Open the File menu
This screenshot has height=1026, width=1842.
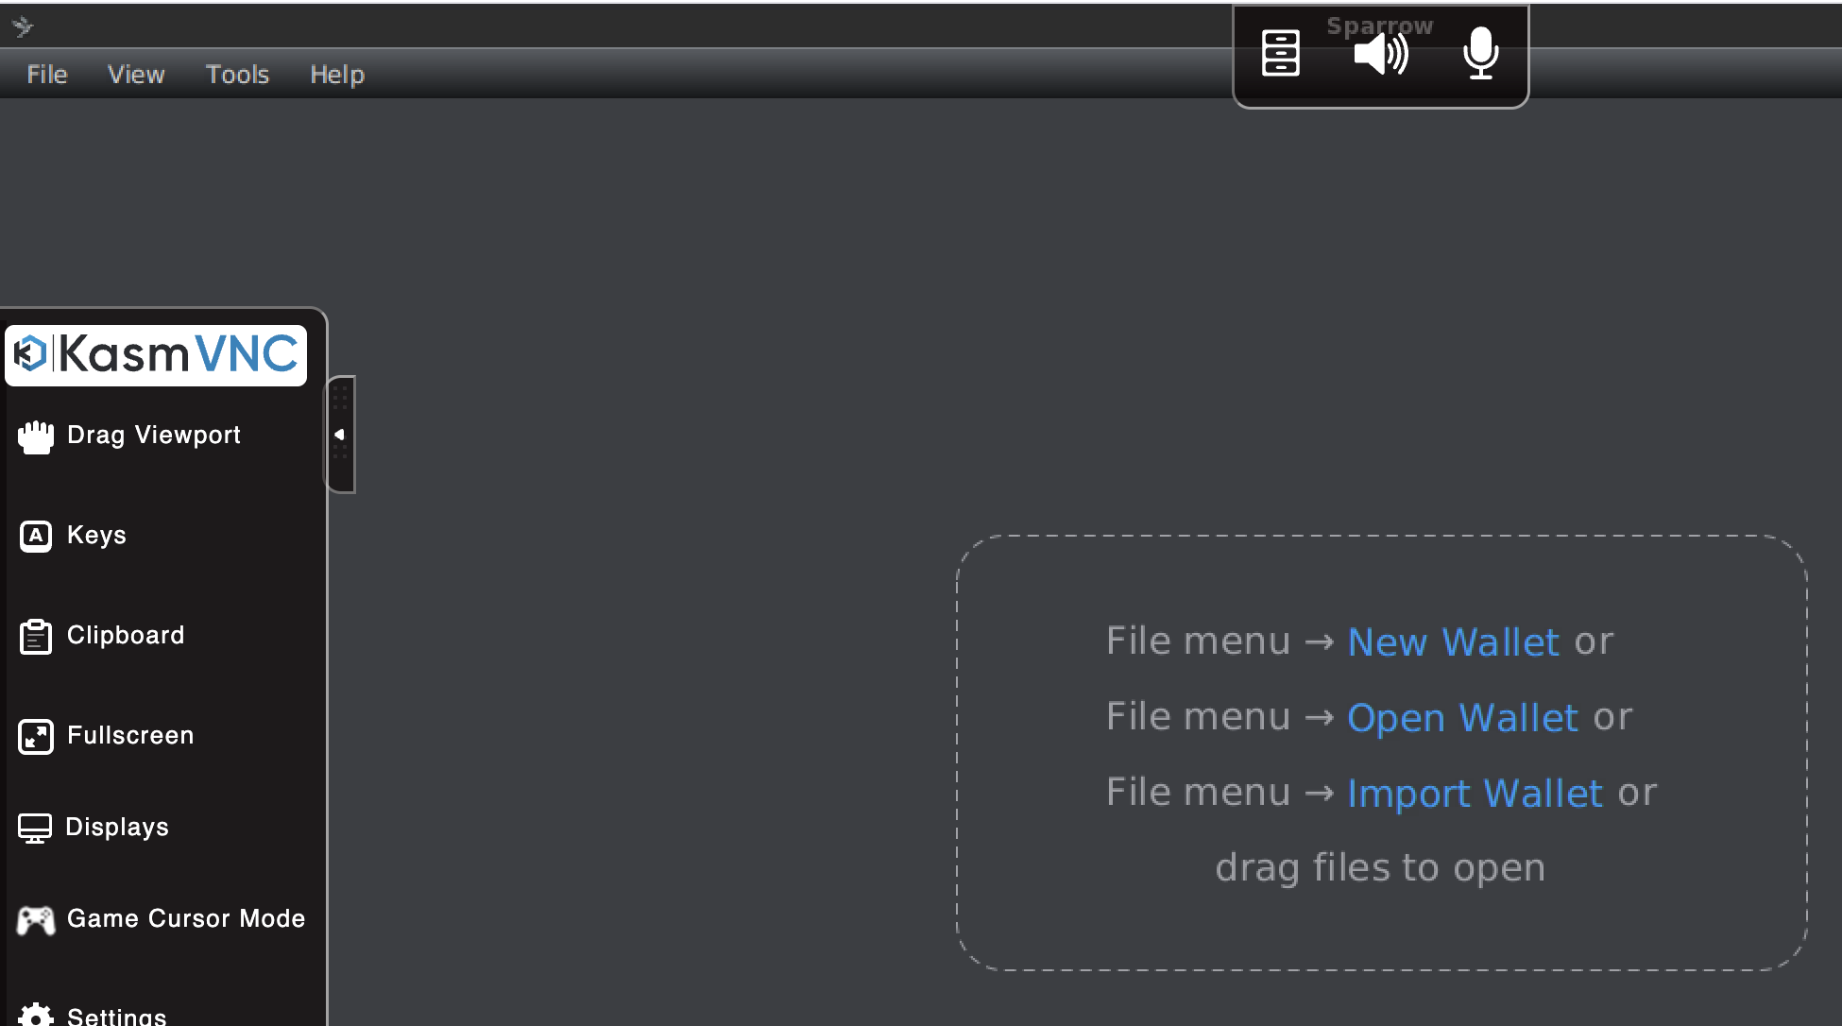[x=47, y=75]
